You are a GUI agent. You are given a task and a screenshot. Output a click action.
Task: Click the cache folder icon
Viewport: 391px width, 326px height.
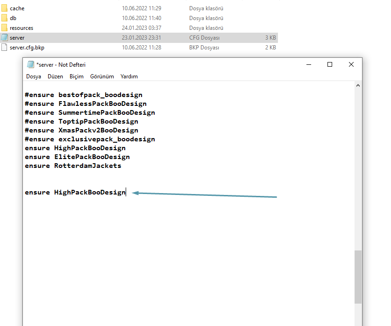click(x=5, y=8)
